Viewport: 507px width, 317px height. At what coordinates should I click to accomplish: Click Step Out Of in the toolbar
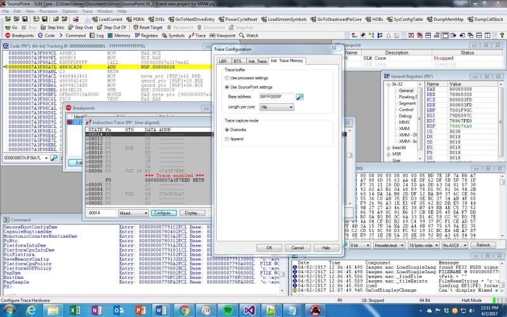tap(112, 27)
